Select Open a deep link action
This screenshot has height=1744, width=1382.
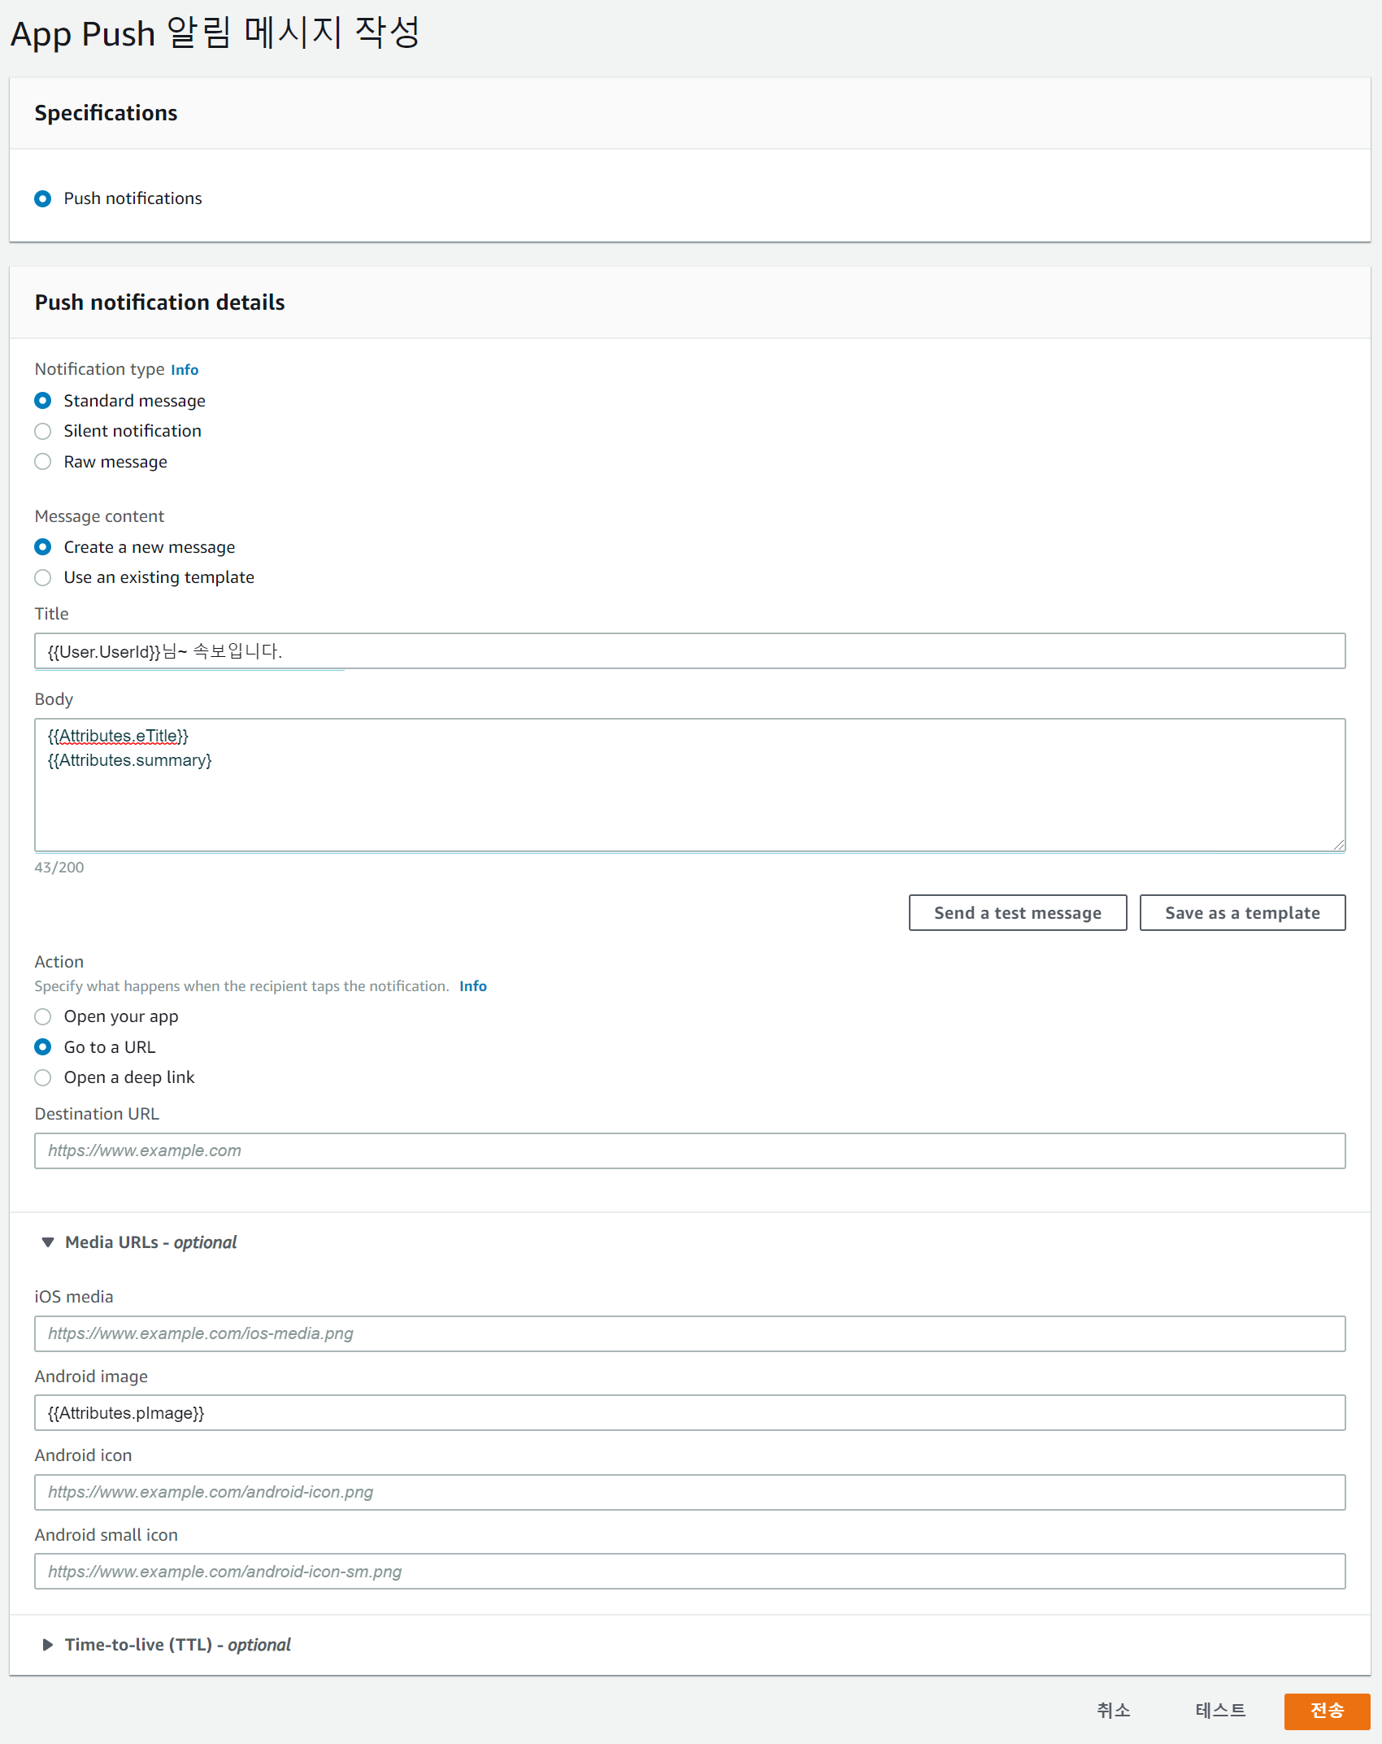coord(43,1077)
